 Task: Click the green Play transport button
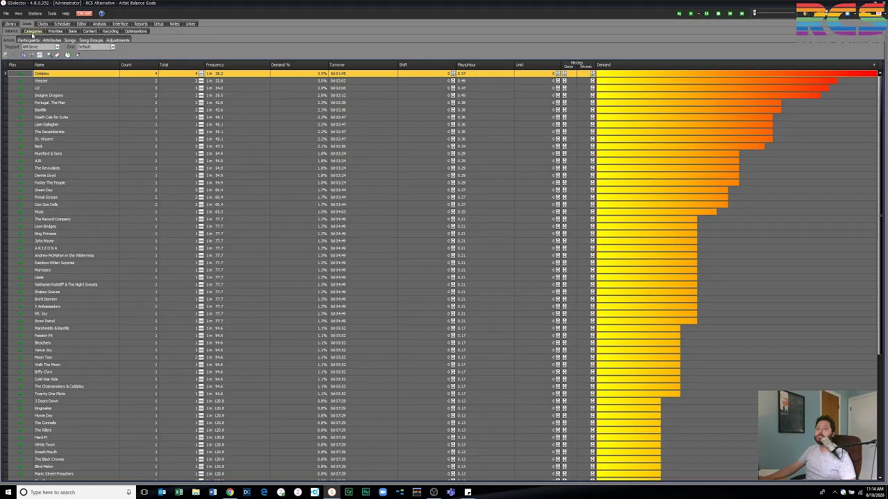pos(691,13)
